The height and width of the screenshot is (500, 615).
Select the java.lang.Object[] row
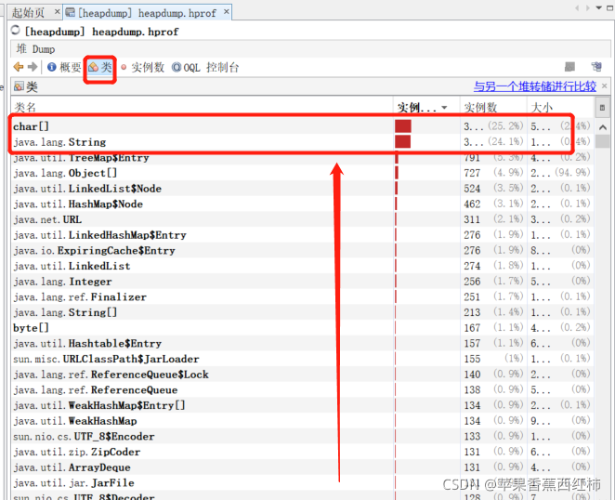[x=302, y=173]
